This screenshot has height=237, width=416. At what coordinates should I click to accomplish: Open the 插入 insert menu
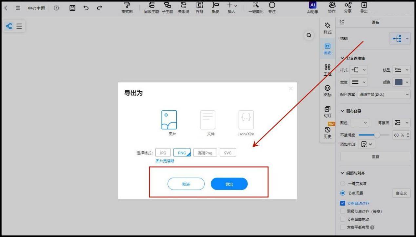[x=232, y=8]
